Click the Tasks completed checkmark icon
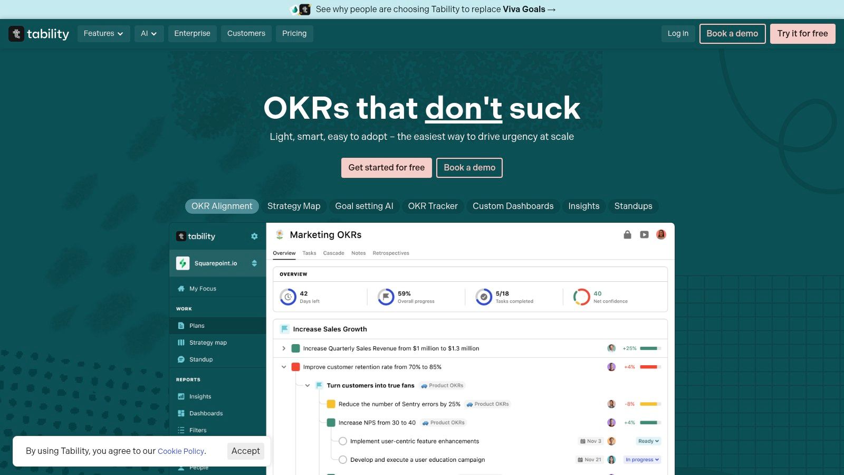Screen dimensions: 844x475 coord(484,297)
